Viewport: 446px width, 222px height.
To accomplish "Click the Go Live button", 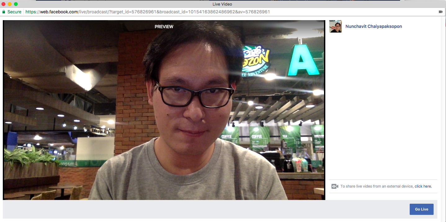I will coord(421,209).
